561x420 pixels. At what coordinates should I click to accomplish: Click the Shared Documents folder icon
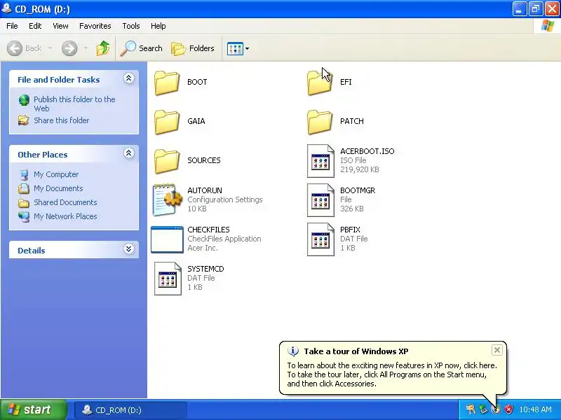tap(24, 203)
